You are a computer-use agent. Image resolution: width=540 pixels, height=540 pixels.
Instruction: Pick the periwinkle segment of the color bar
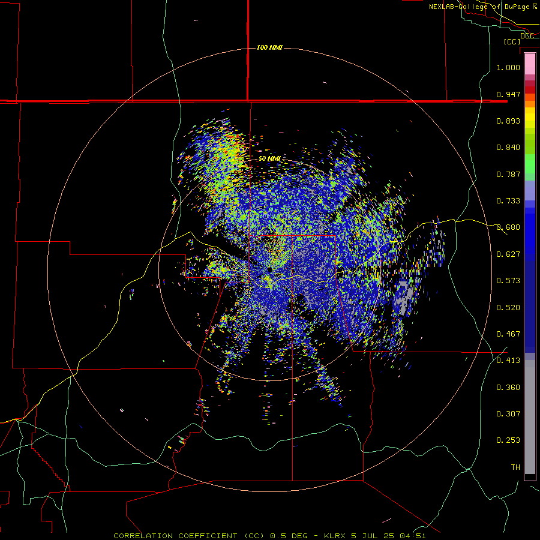click(530, 190)
